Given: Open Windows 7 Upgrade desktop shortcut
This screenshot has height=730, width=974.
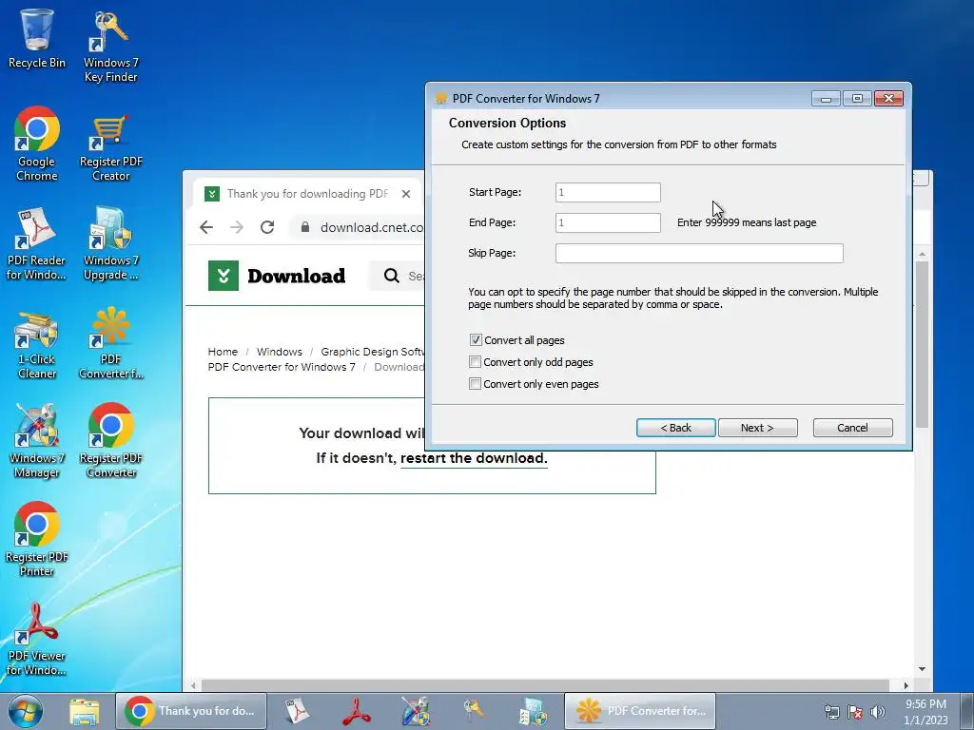Looking at the screenshot, I should click(110, 243).
